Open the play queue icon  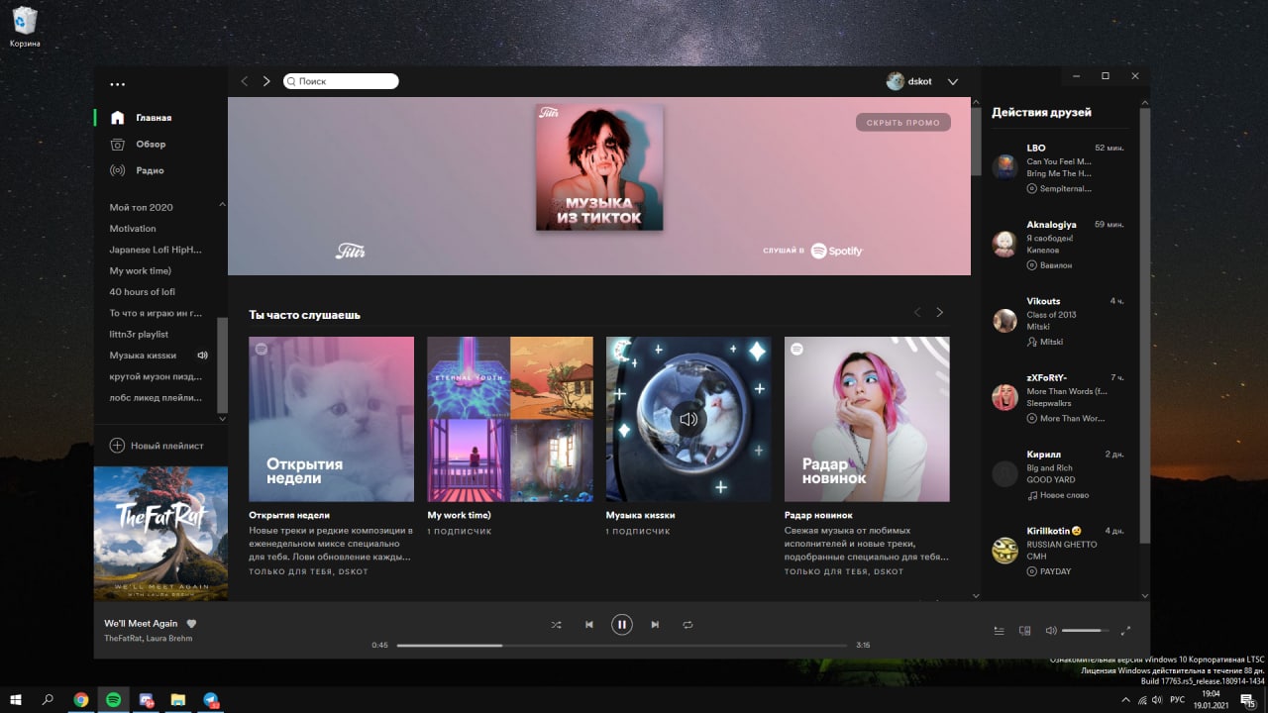pyautogui.click(x=999, y=631)
